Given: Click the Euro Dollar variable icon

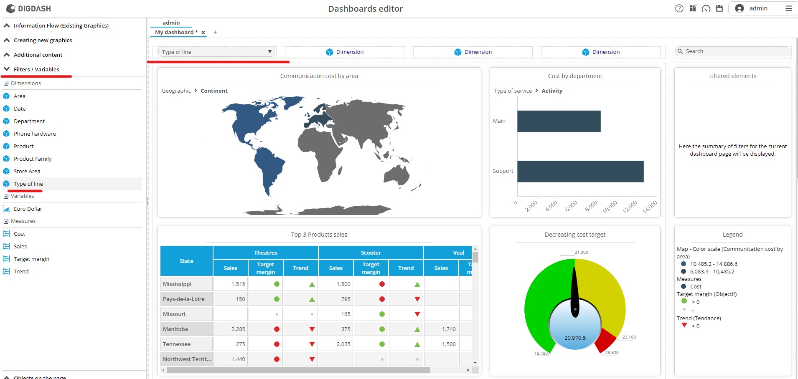Looking at the screenshot, I should pyautogui.click(x=6, y=209).
